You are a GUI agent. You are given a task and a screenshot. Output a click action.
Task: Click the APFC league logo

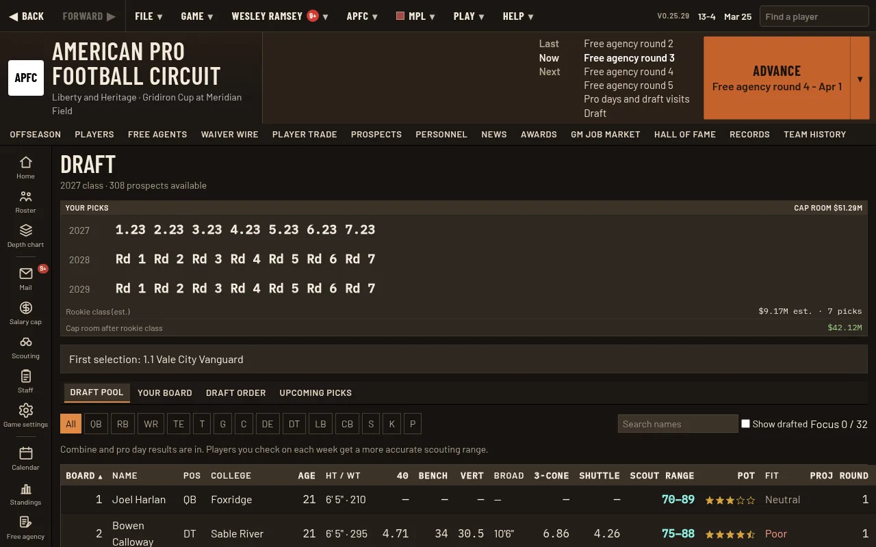26,77
